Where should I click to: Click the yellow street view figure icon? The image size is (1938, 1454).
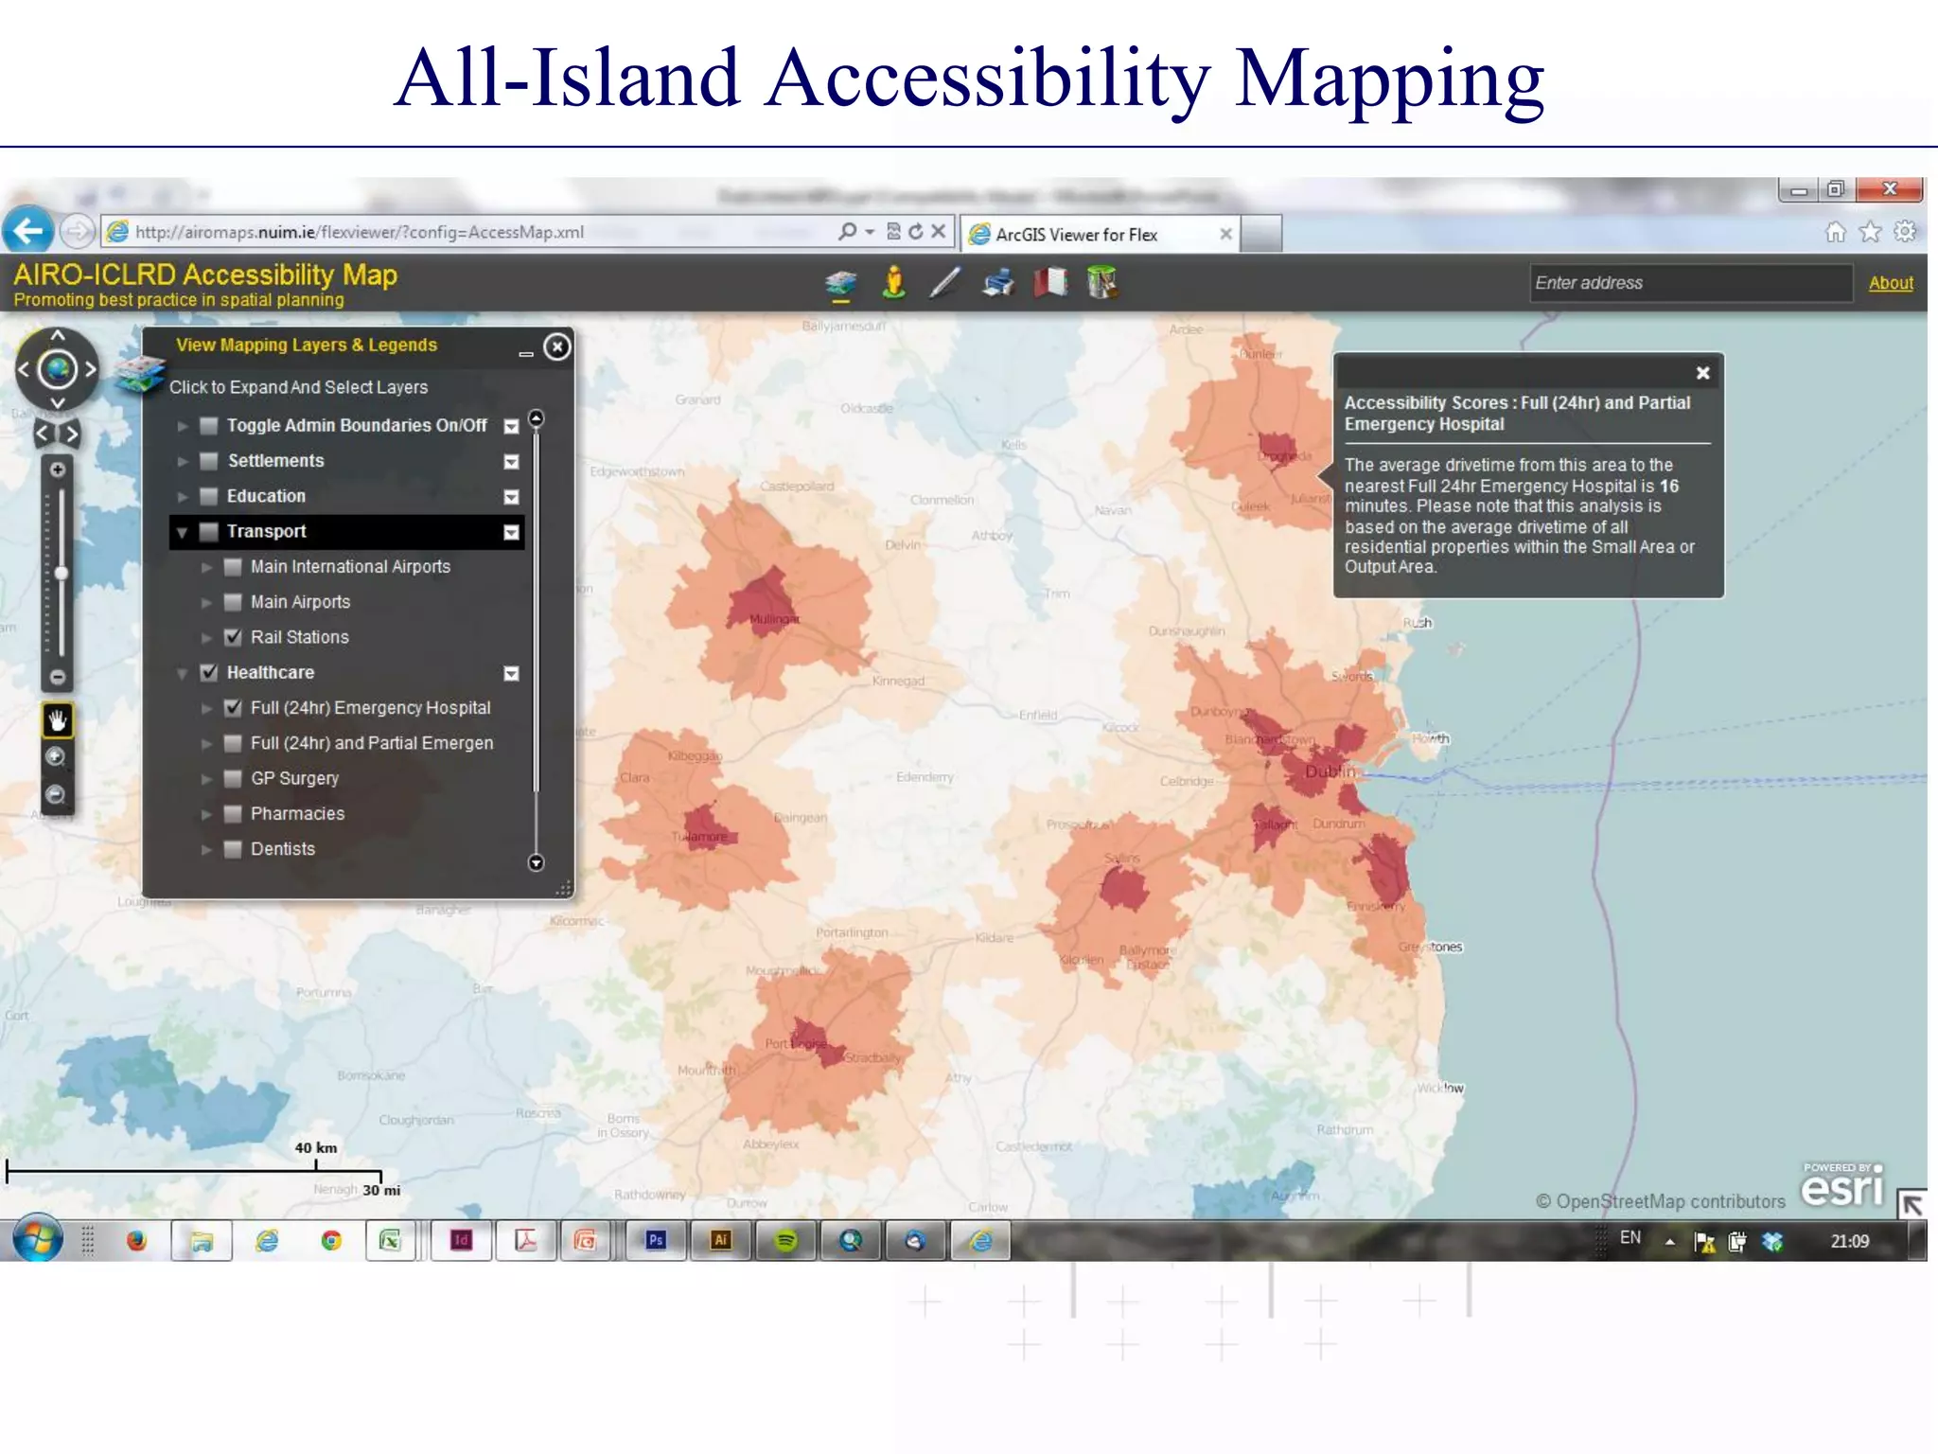893,283
